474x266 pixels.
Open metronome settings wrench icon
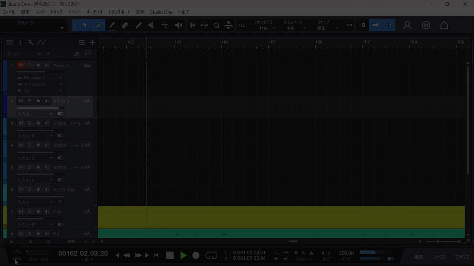point(303,253)
